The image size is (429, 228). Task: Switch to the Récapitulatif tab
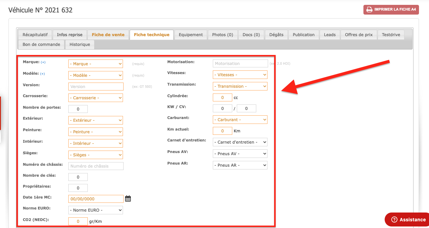tap(35, 35)
